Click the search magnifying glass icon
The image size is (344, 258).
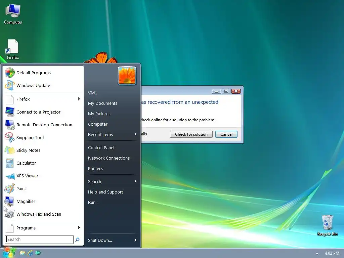click(x=78, y=240)
